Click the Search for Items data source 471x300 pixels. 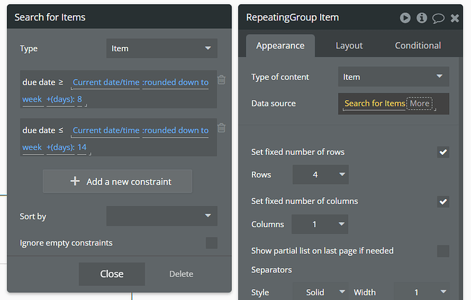(x=374, y=104)
